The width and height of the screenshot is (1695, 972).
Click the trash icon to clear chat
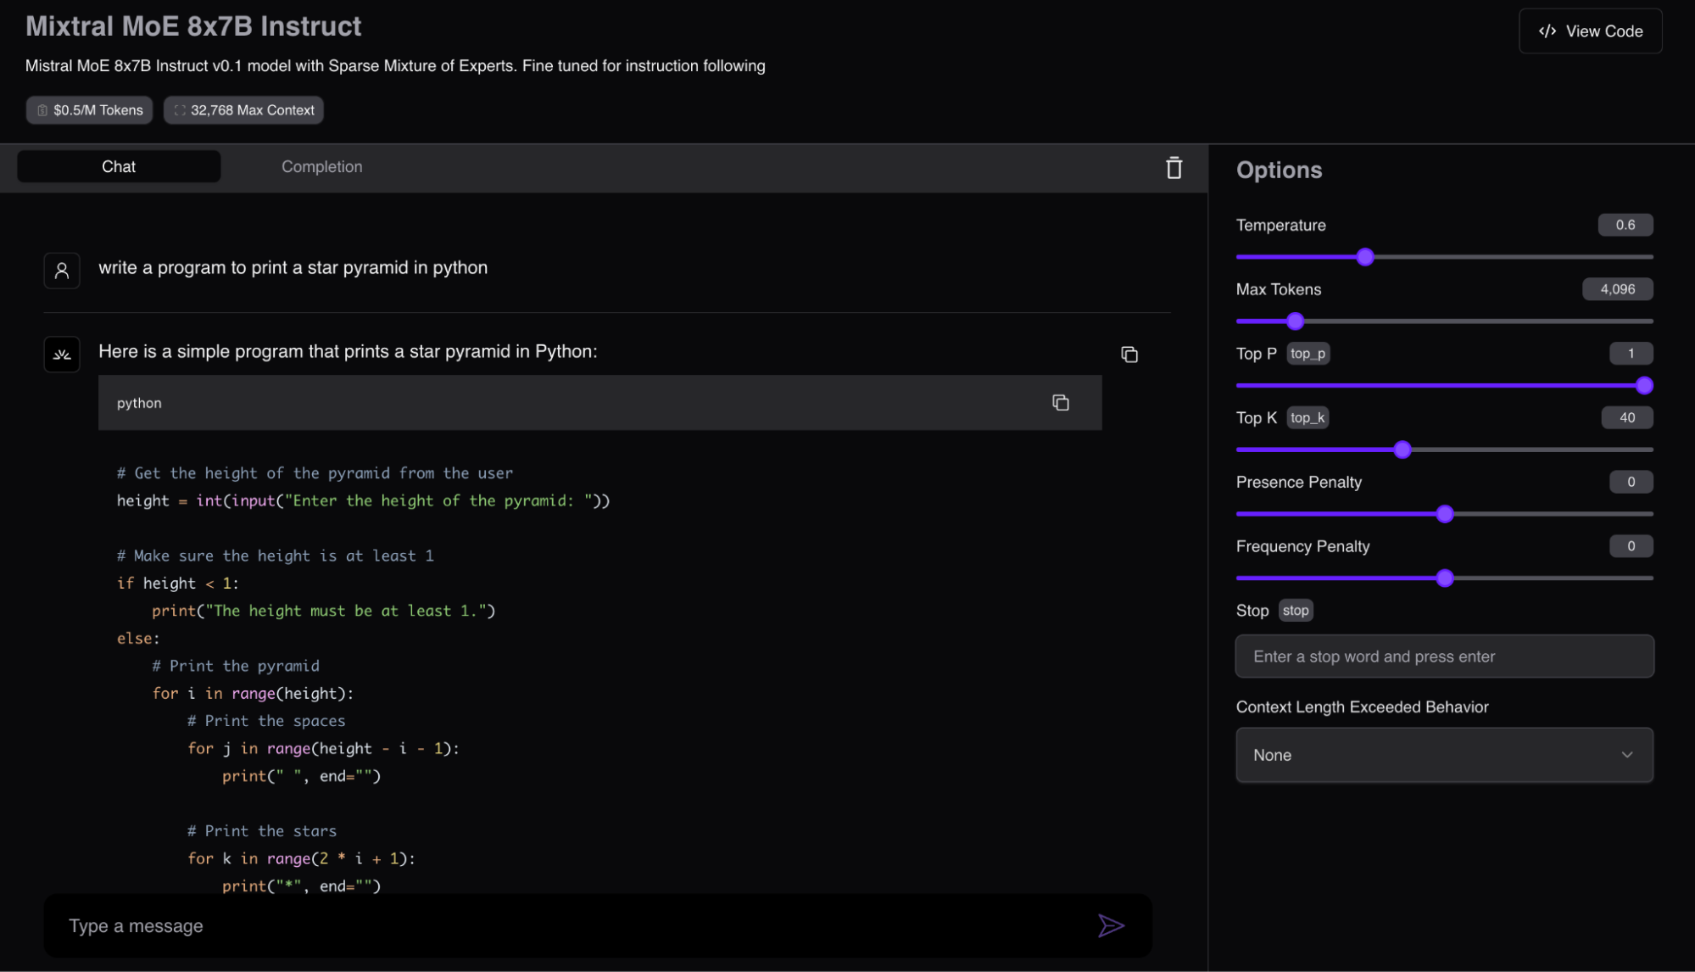pos(1174,168)
